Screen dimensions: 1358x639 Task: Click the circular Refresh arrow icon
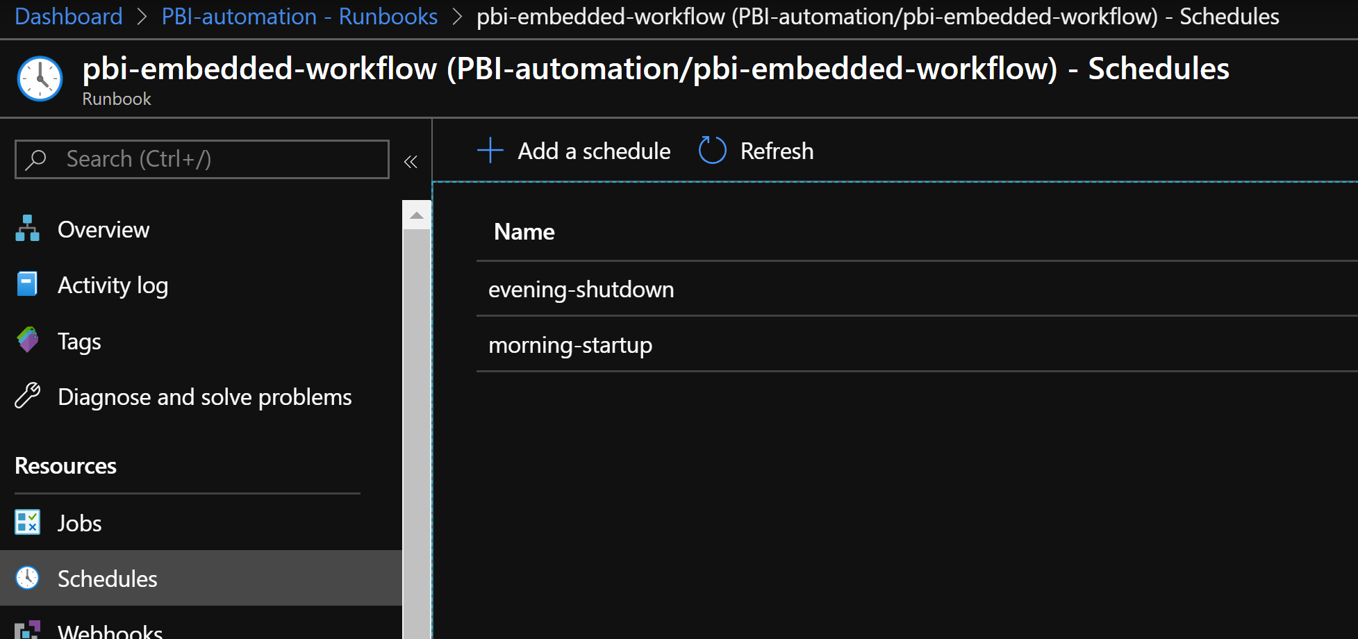coord(712,150)
